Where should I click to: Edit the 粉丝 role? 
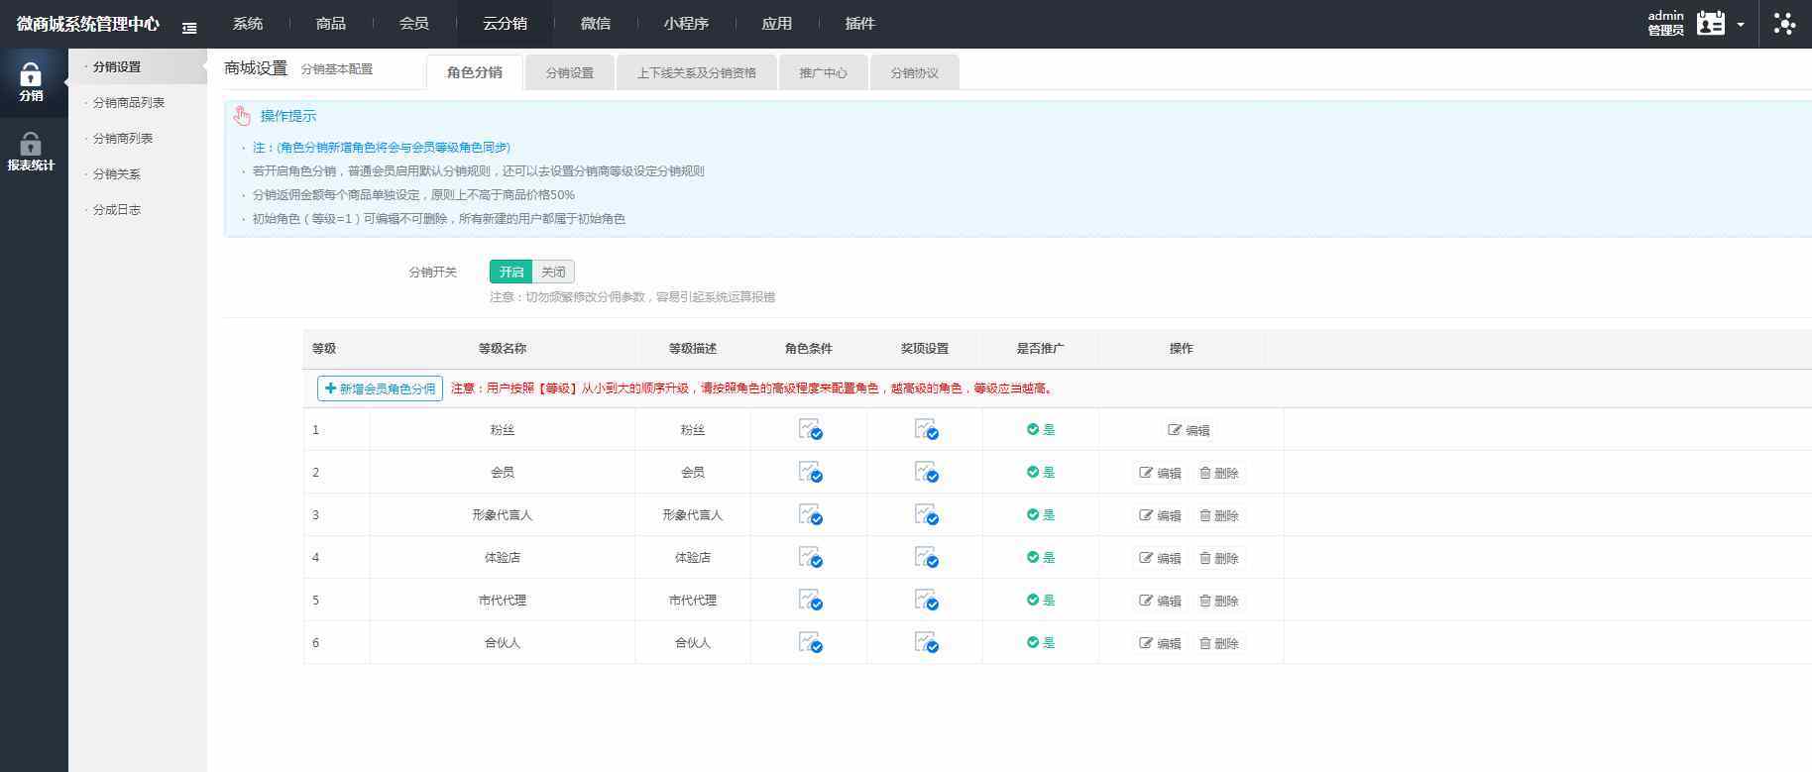tap(1189, 430)
